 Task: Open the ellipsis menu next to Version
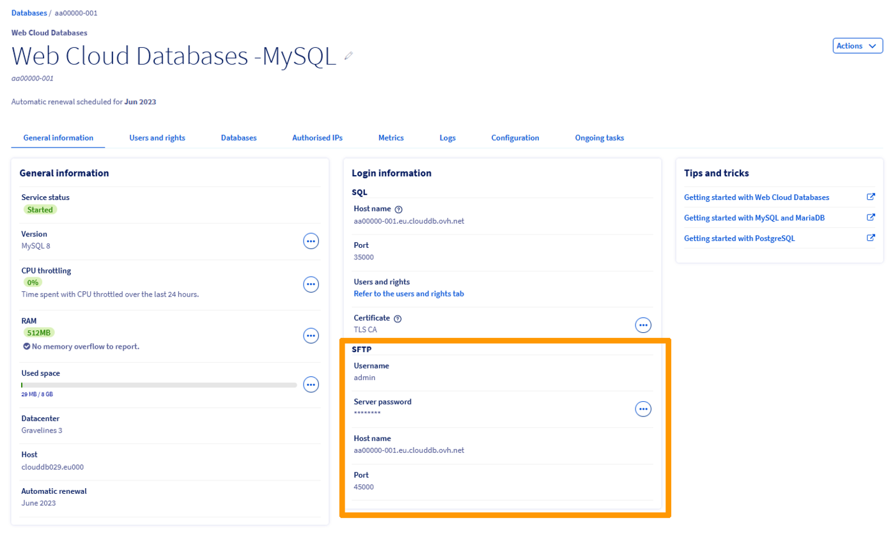pos(311,241)
